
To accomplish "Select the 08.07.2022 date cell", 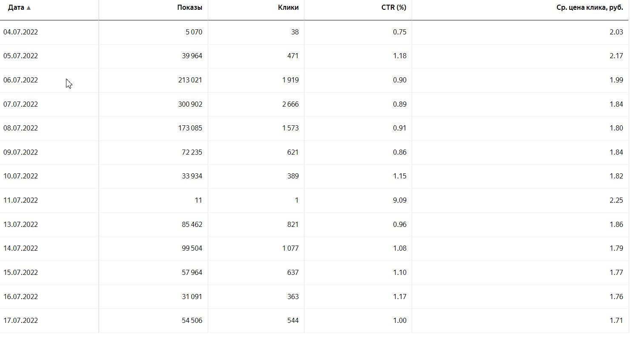I will click(20, 128).
